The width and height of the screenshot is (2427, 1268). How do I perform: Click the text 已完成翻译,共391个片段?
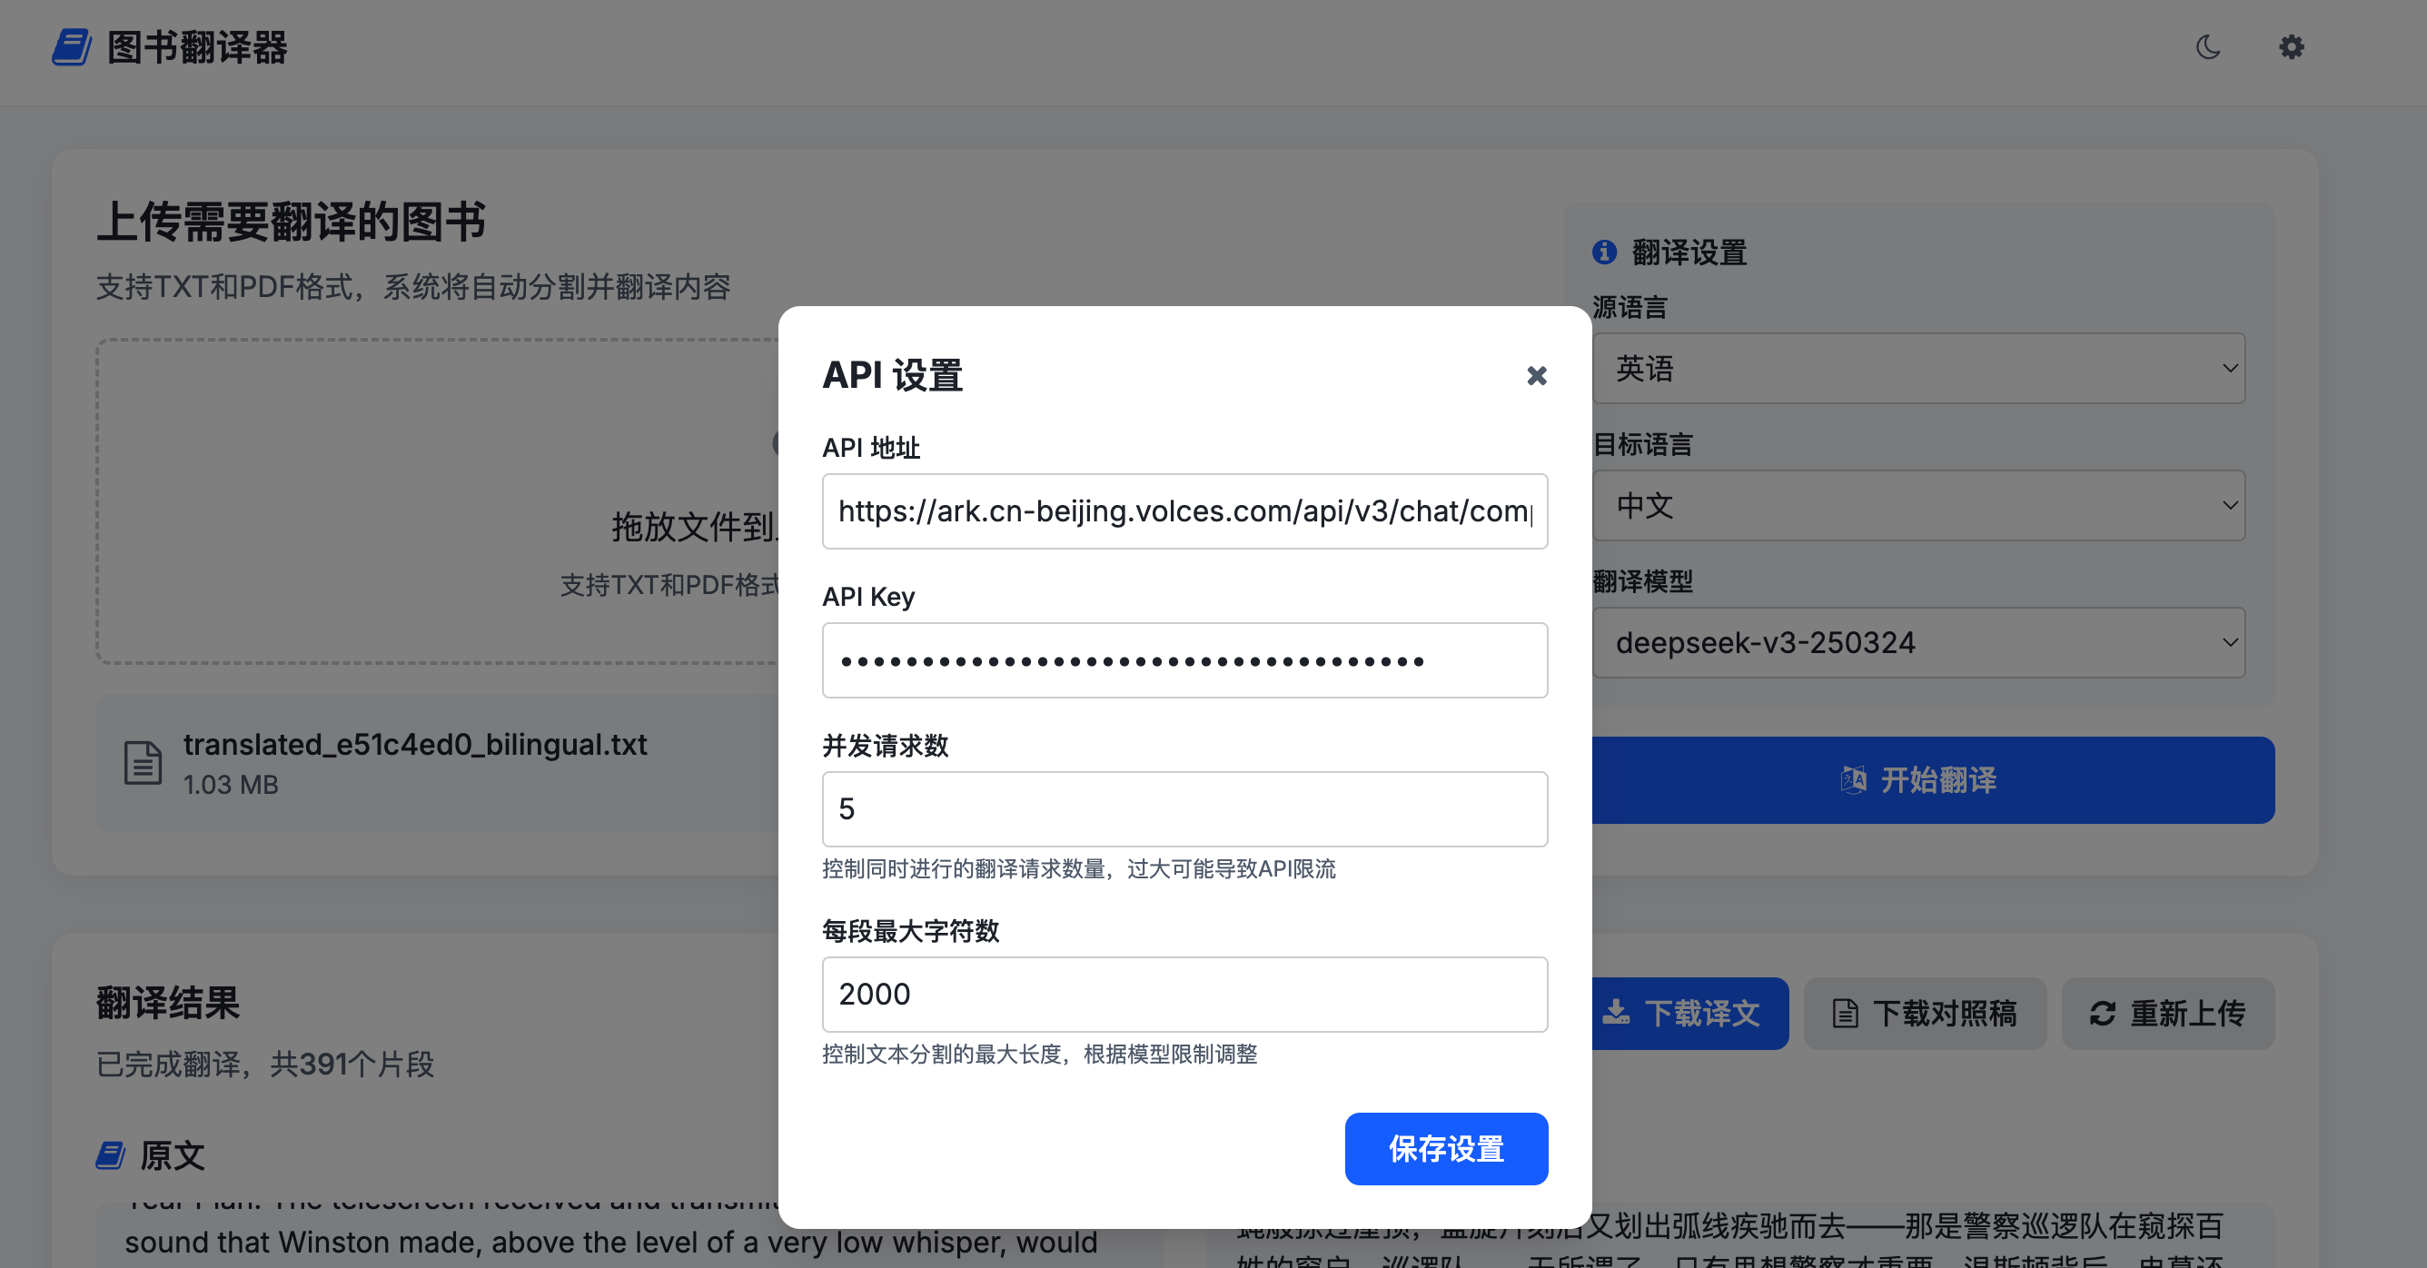tap(264, 1065)
